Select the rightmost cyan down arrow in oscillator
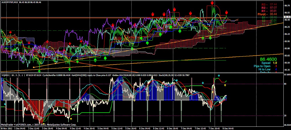The height and width of the screenshot is (130, 291). (219, 75)
